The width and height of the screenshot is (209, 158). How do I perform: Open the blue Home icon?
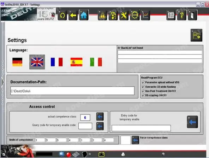[x=84, y=15]
